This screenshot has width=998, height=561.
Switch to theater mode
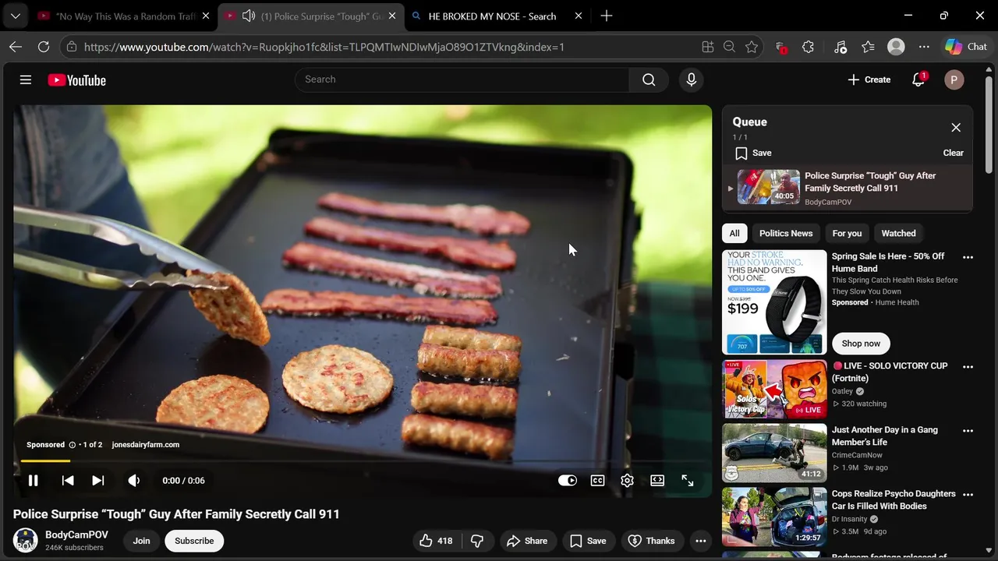pos(657,481)
